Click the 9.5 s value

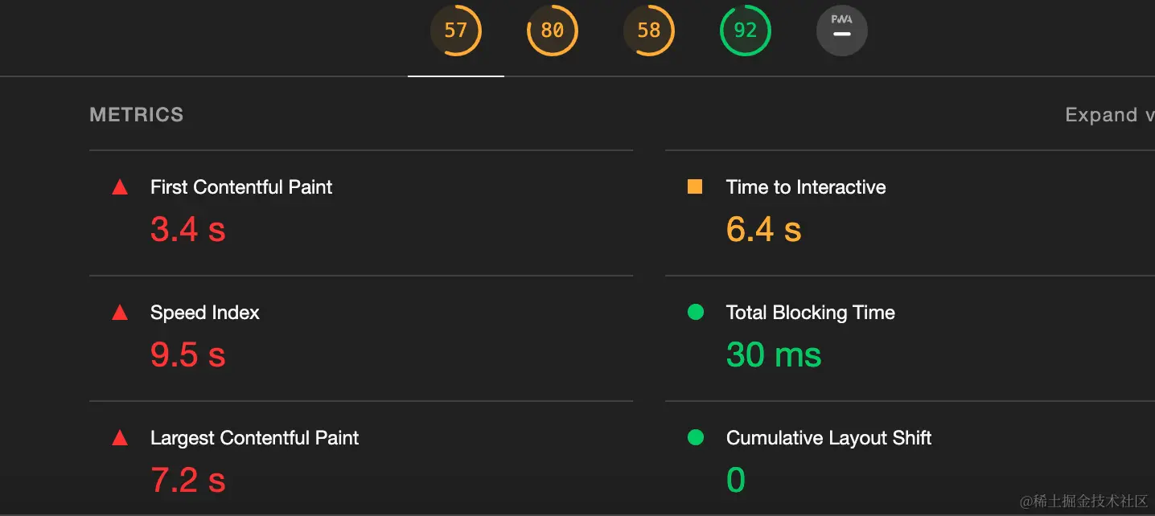pos(188,355)
